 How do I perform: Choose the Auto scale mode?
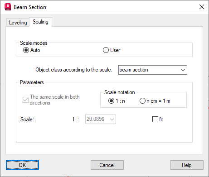point(26,50)
